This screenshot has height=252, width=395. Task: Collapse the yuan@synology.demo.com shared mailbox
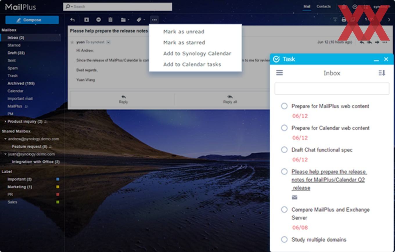point(5,154)
